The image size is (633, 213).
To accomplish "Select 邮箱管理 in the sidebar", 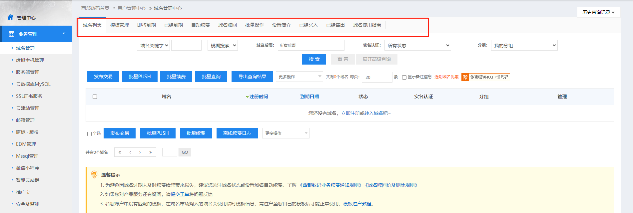I will pos(25,120).
